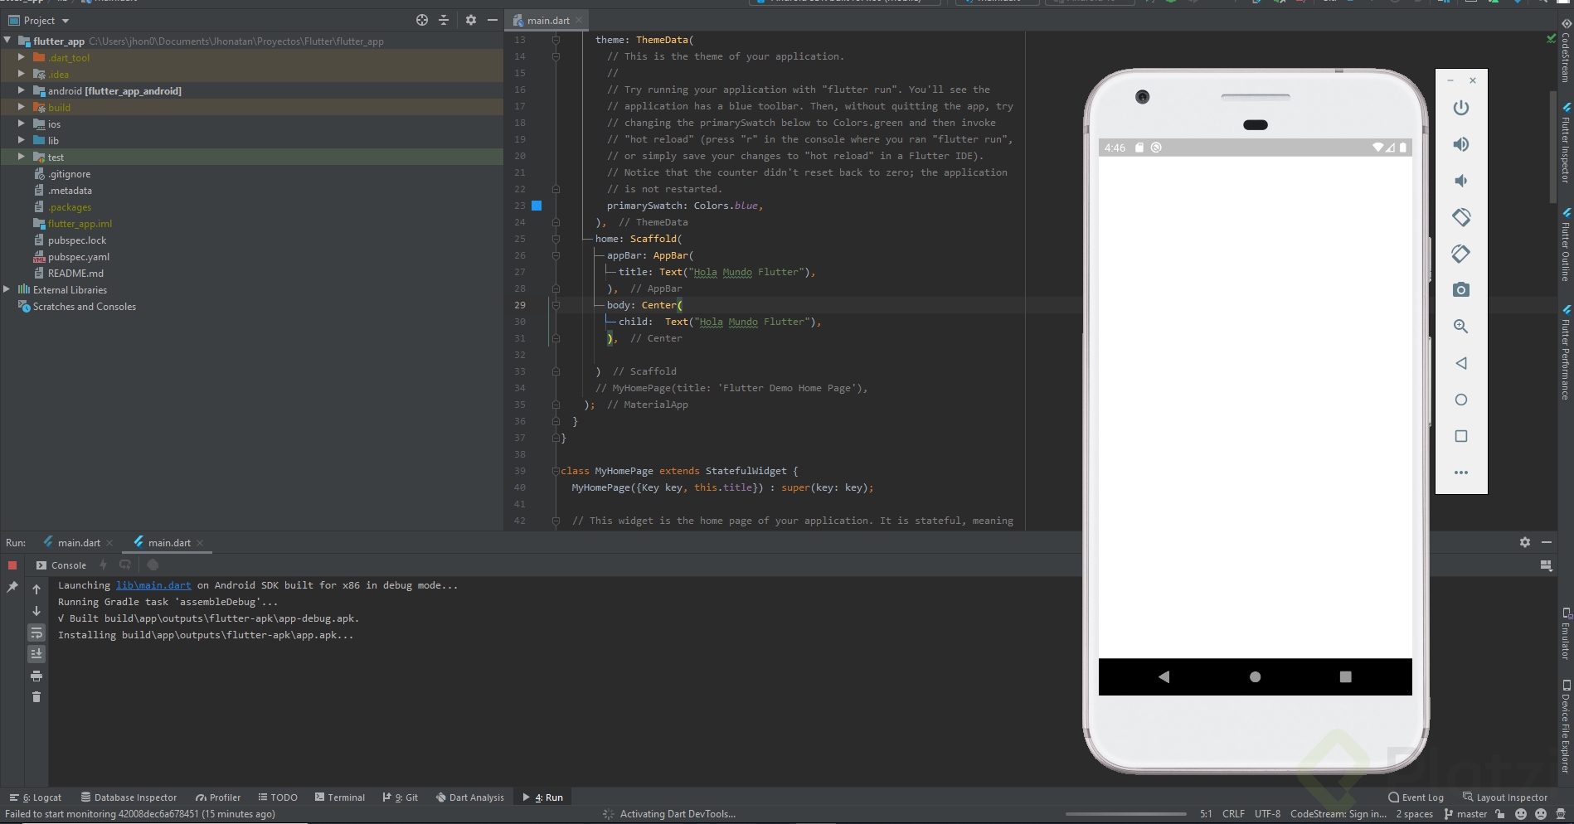
Task: Open emulator extended controls (three dots)
Action: (1461, 473)
